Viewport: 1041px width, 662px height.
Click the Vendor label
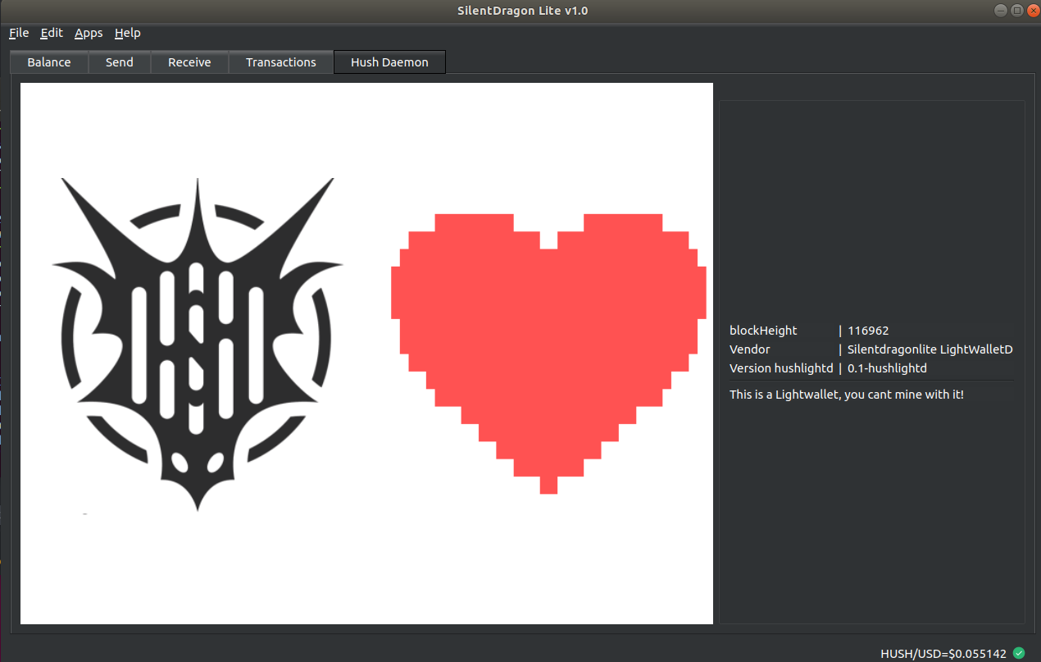point(750,349)
